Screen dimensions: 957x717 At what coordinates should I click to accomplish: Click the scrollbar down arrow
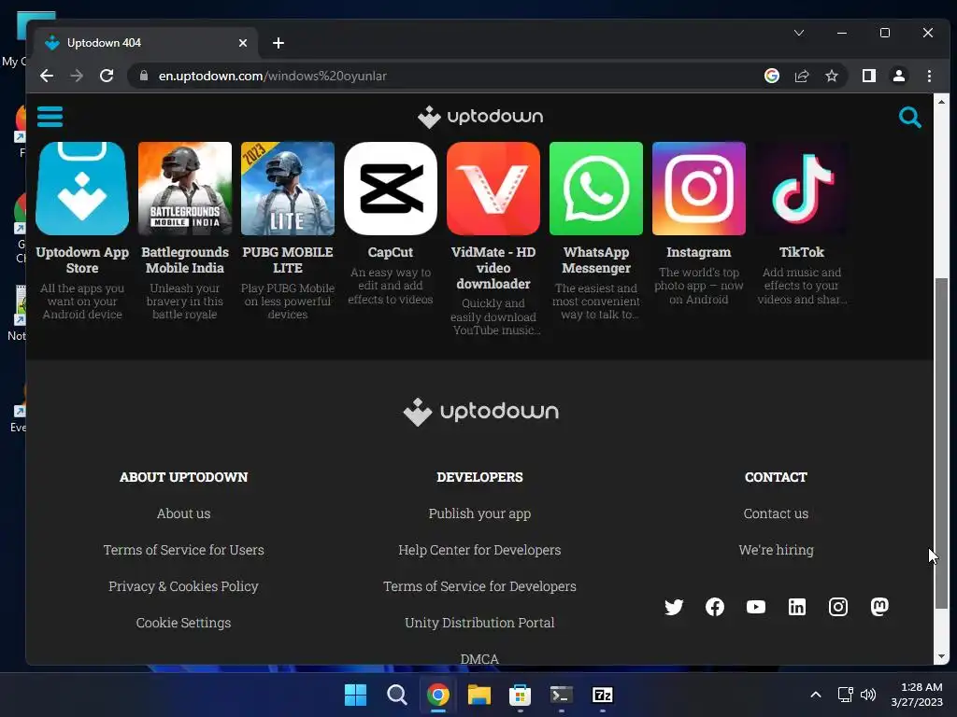coord(941,656)
